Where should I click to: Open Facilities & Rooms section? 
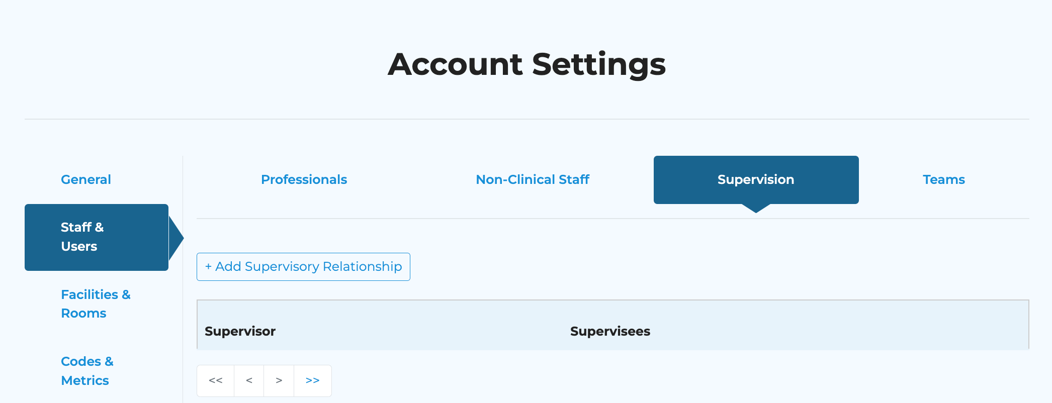[x=96, y=304]
